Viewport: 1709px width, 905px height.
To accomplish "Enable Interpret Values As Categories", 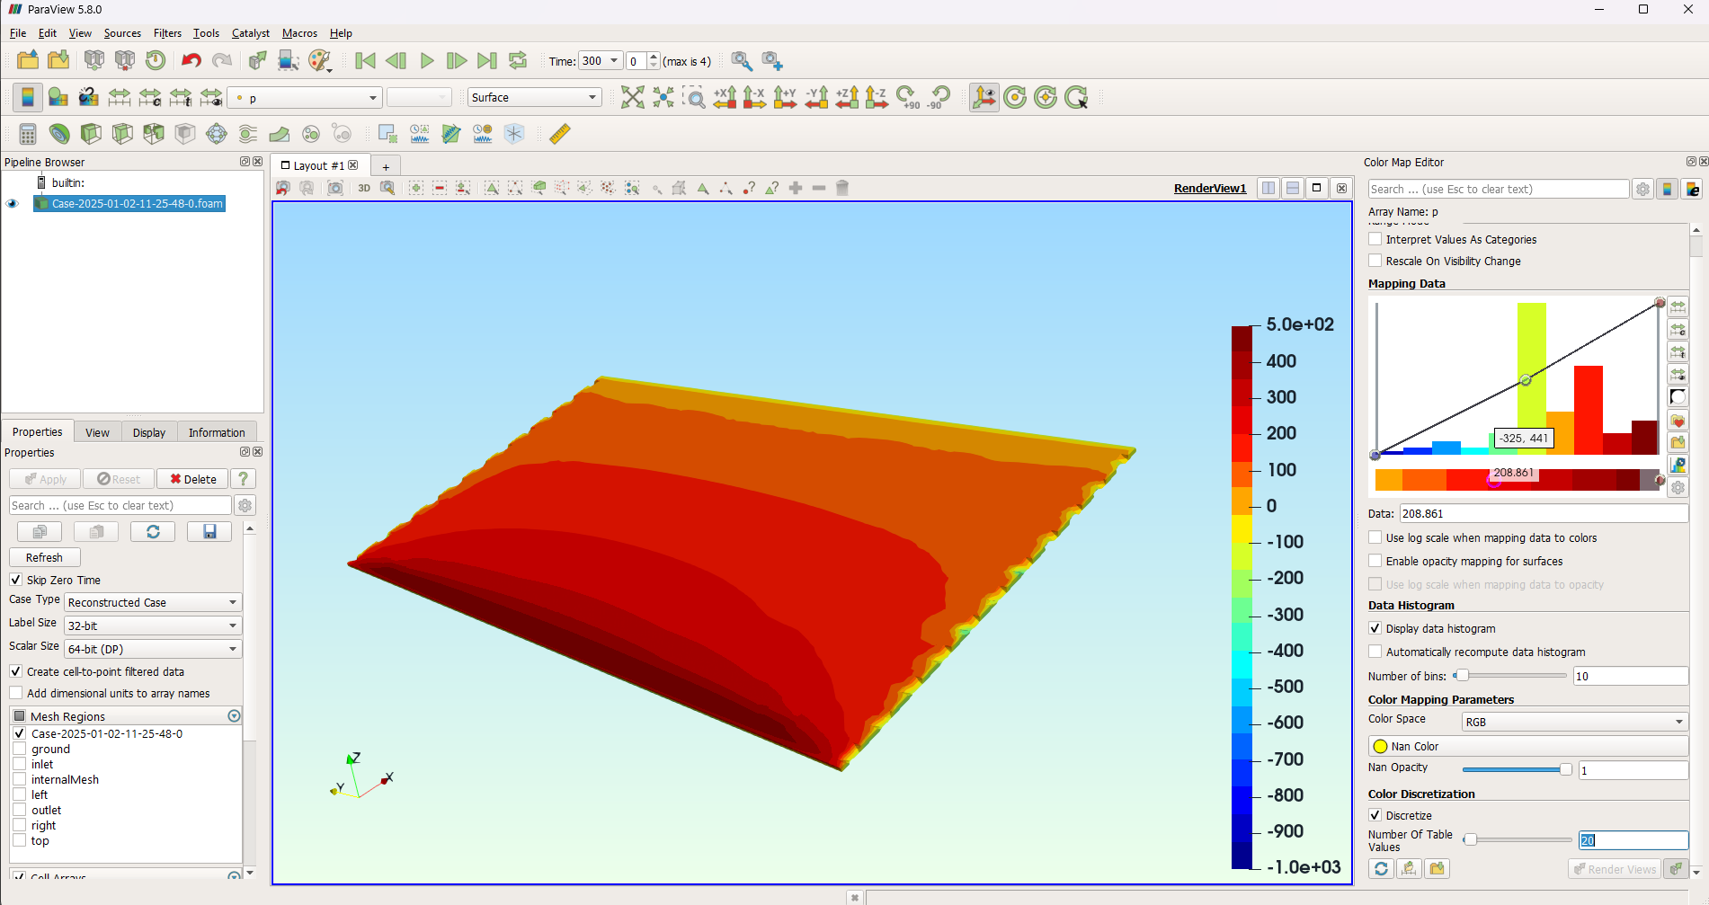I will coord(1375,239).
